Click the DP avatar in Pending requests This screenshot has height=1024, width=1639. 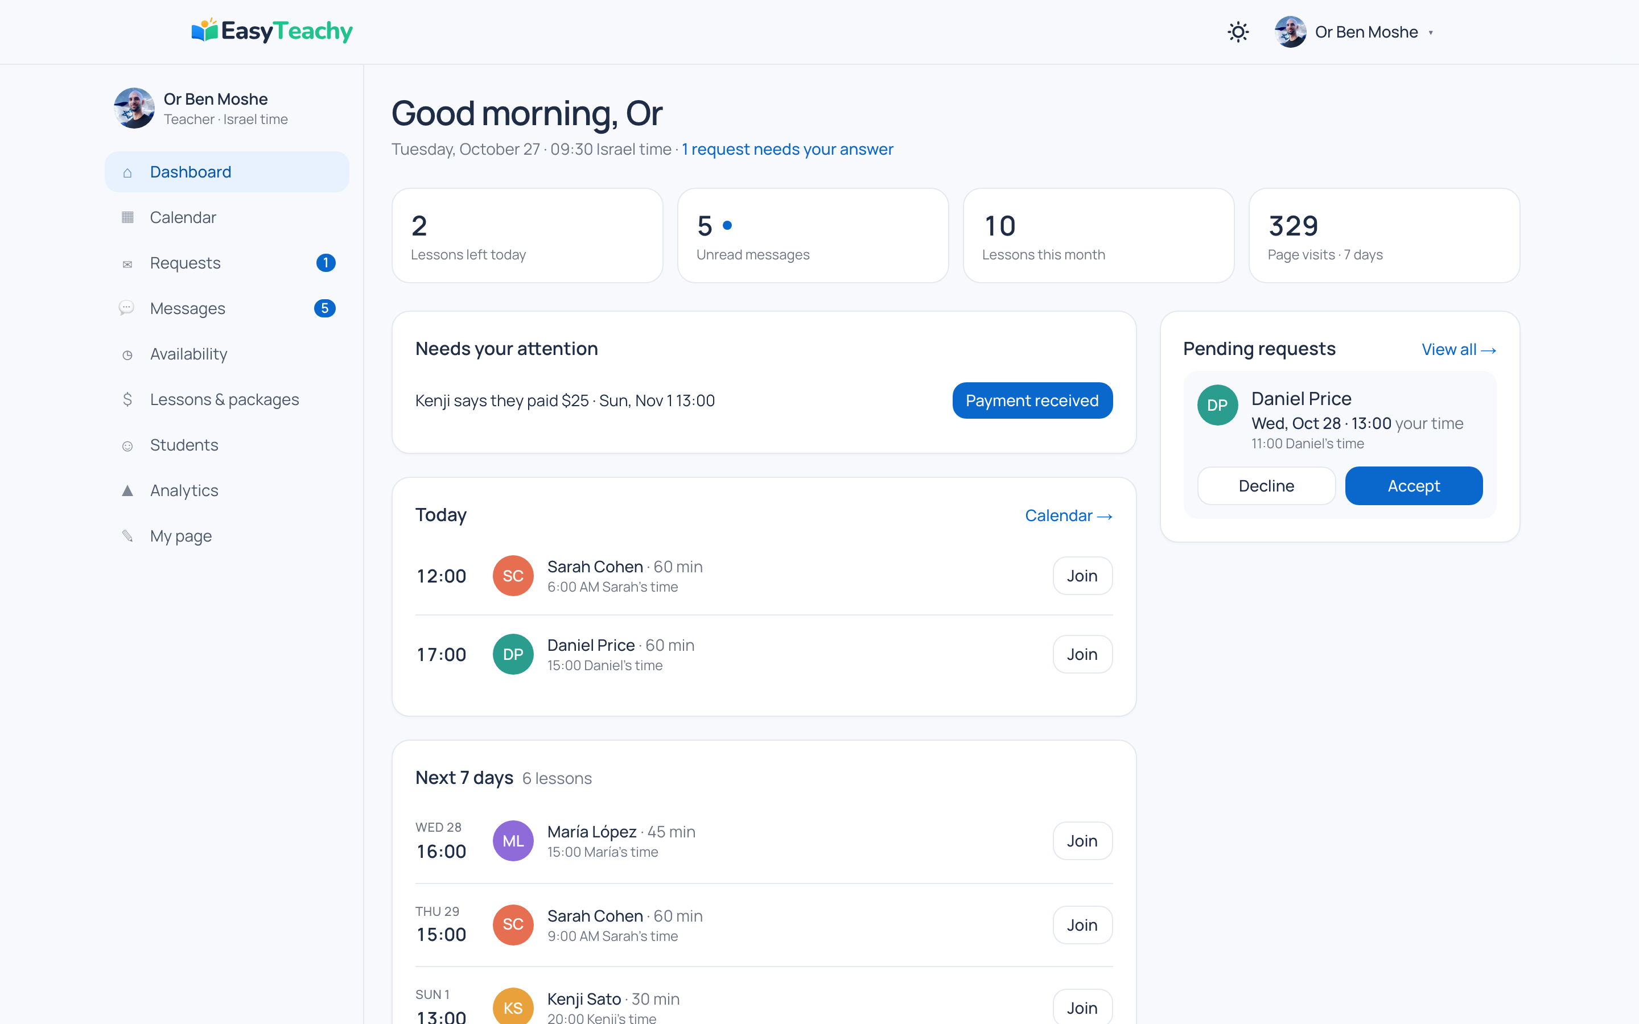coord(1217,405)
